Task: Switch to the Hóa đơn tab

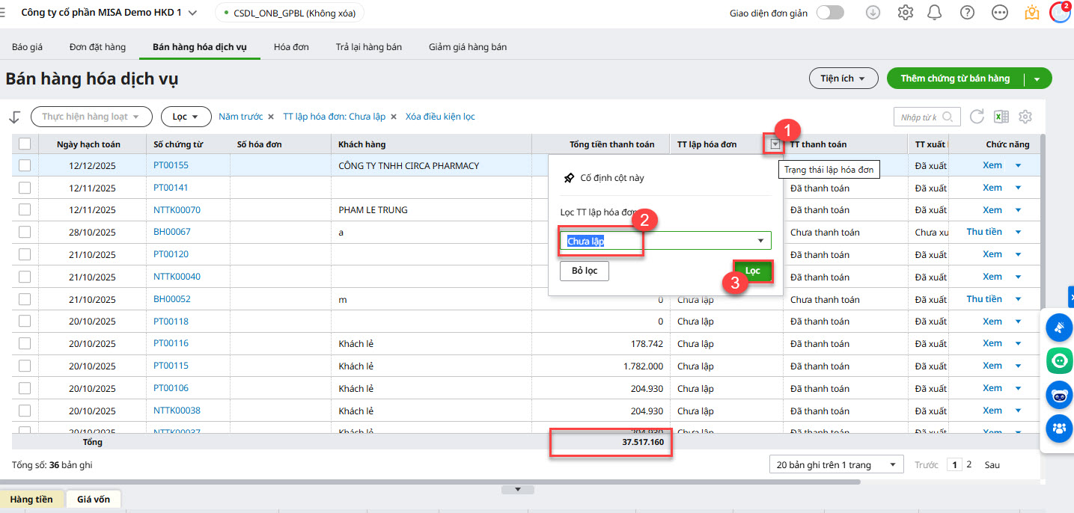Action: [x=291, y=46]
